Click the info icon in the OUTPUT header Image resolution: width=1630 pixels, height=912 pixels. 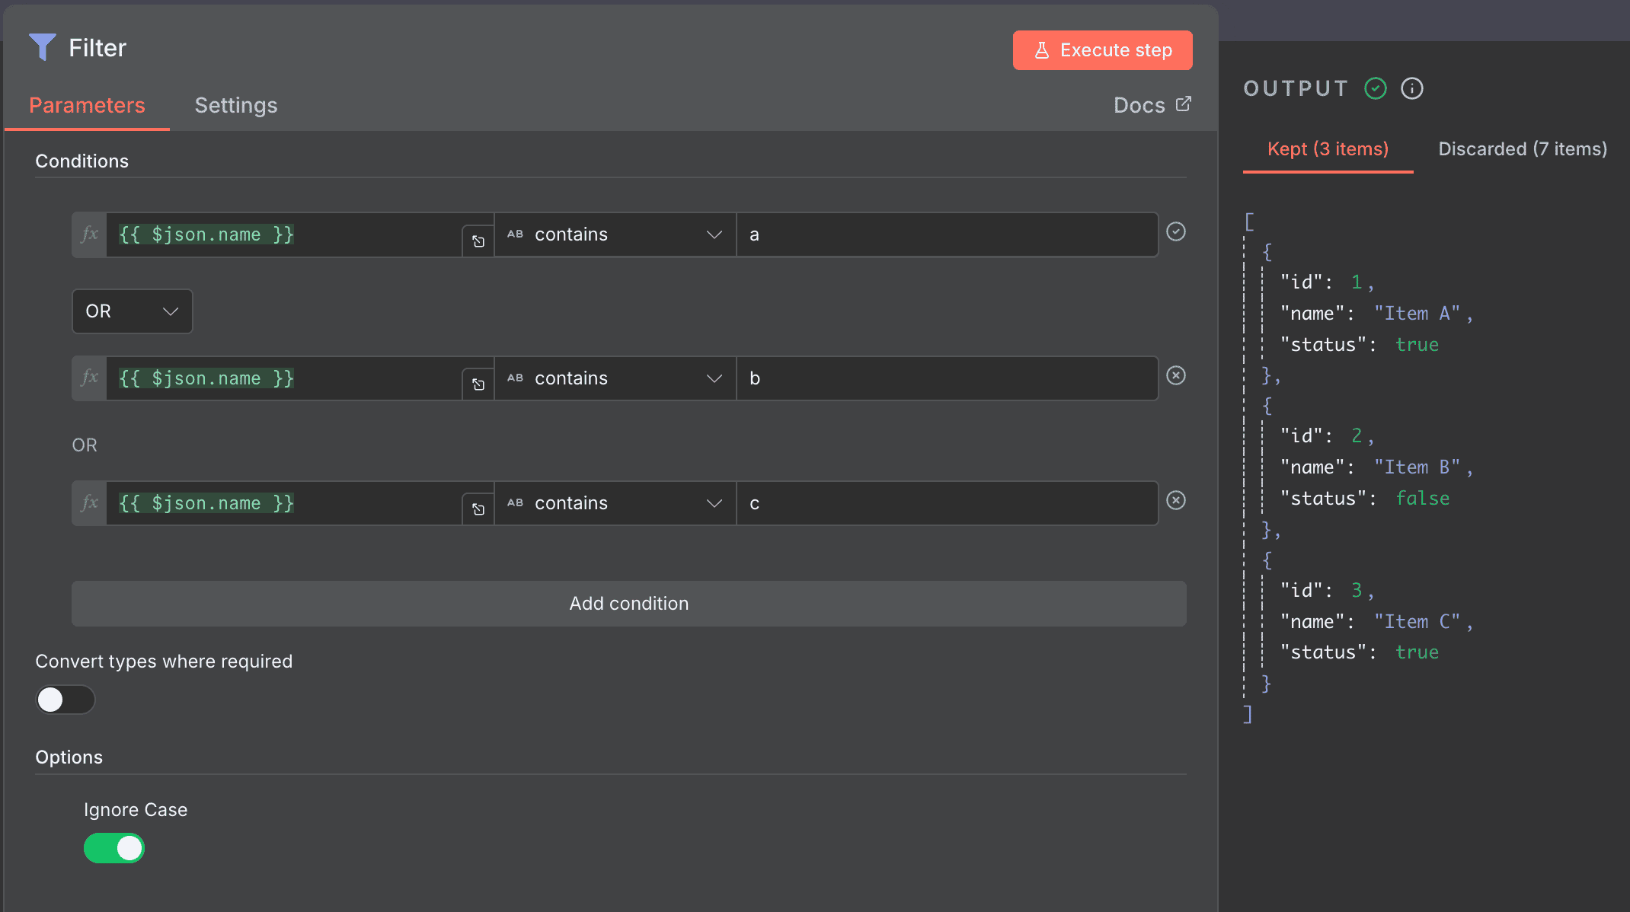point(1411,88)
